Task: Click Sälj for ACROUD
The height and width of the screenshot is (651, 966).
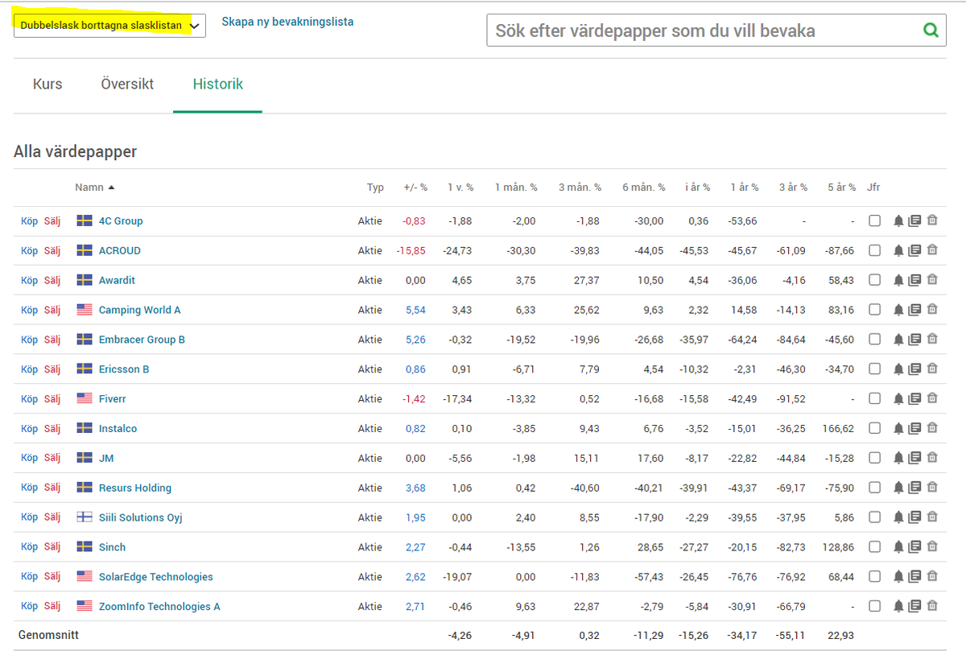Action: [x=52, y=251]
